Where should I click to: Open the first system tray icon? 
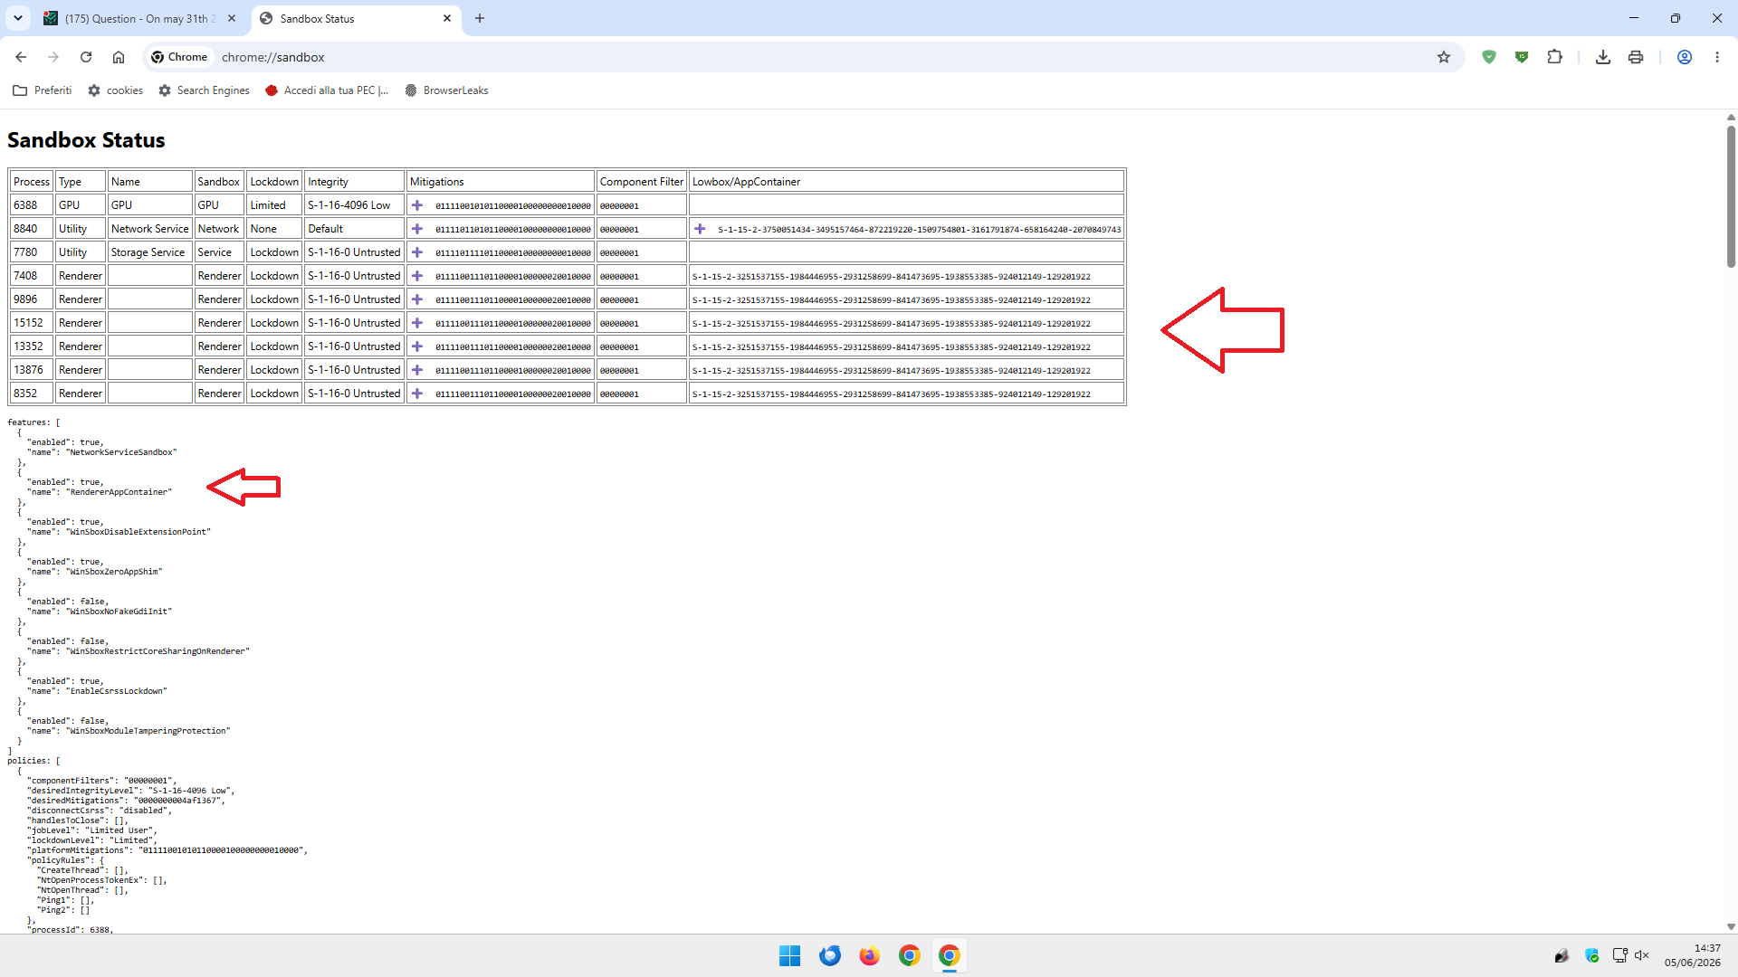[1561, 955]
